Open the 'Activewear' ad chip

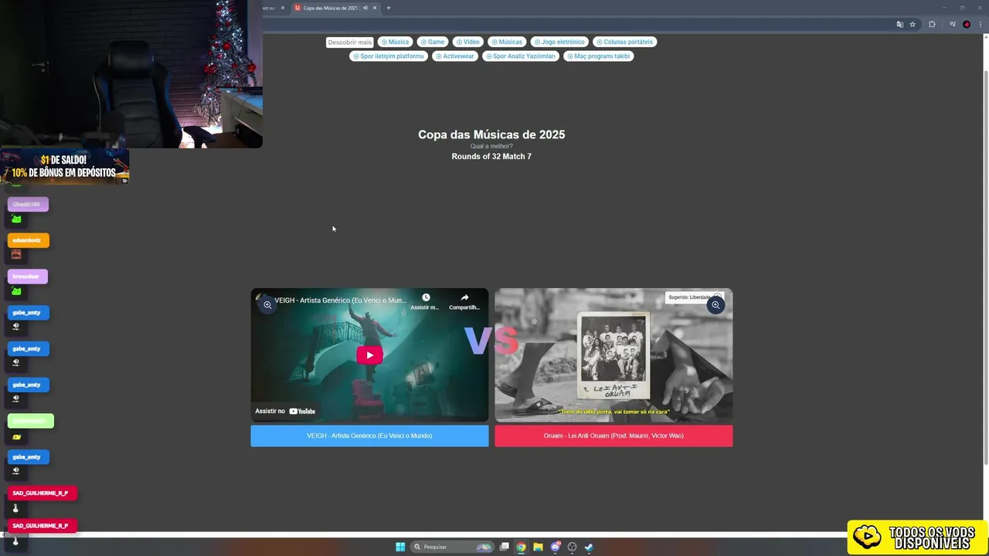[x=454, y=56]
